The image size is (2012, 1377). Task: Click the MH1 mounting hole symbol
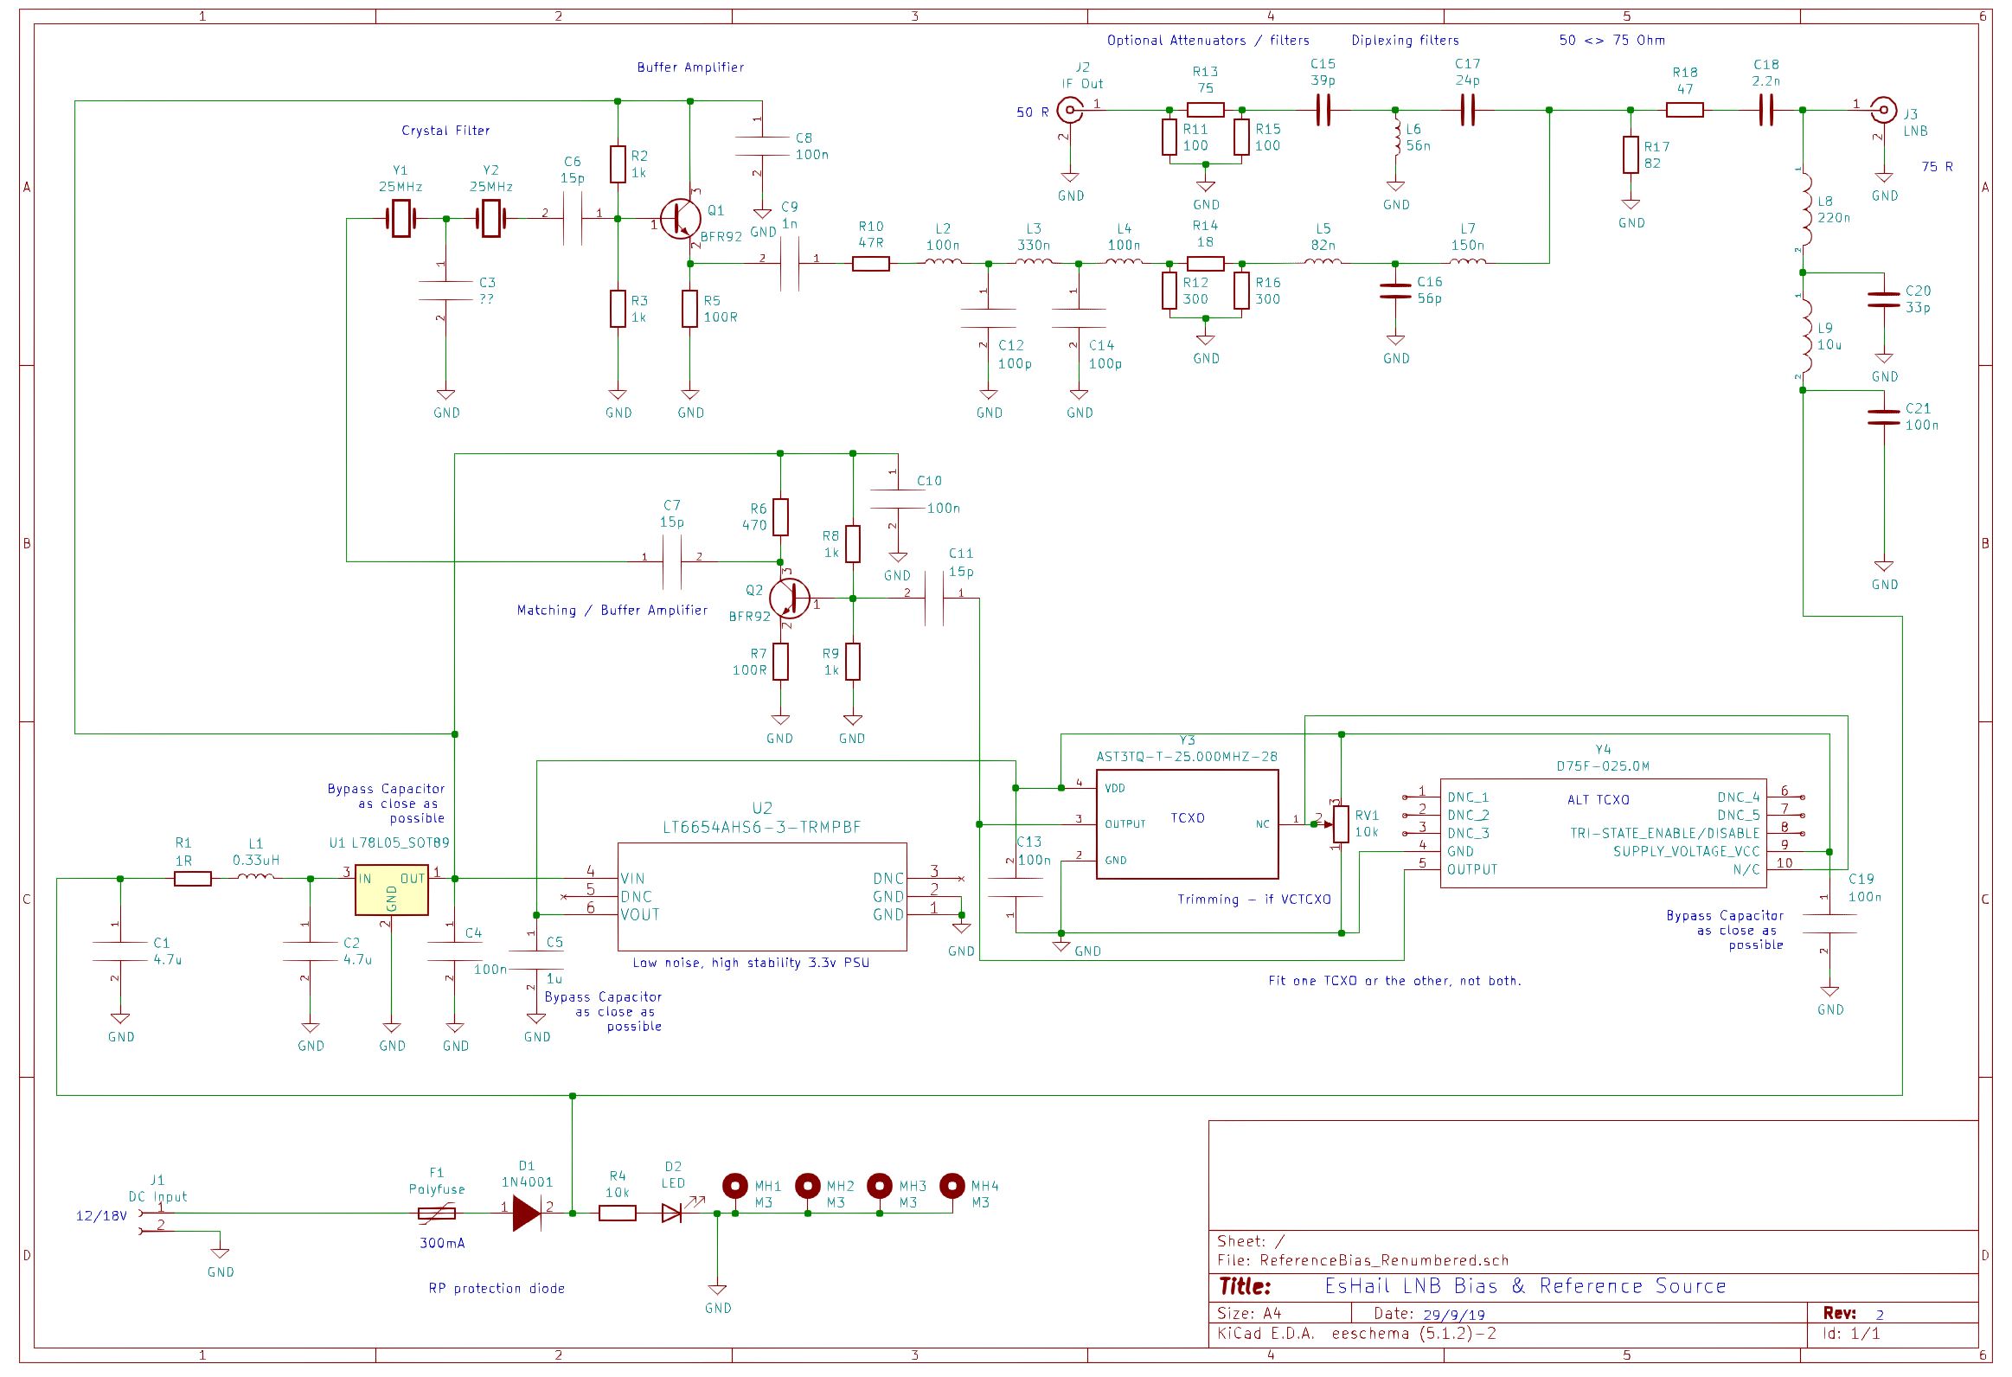click(735, 1185)
